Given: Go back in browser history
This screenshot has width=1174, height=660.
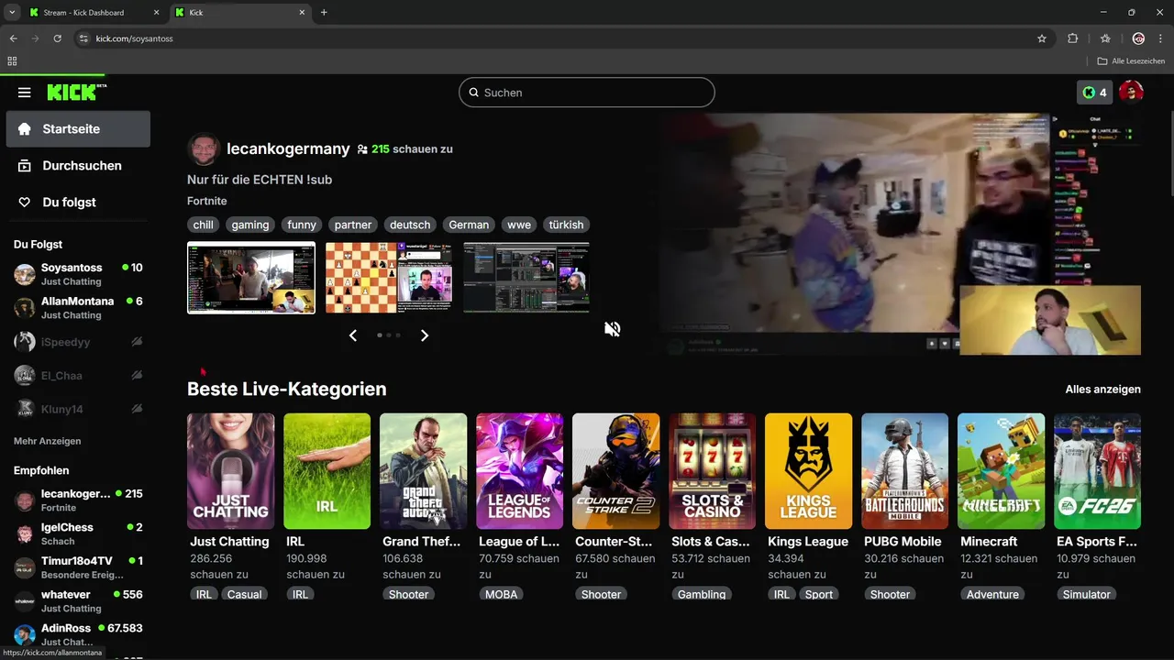Looking at the screenshot, I should click(13, 38).
